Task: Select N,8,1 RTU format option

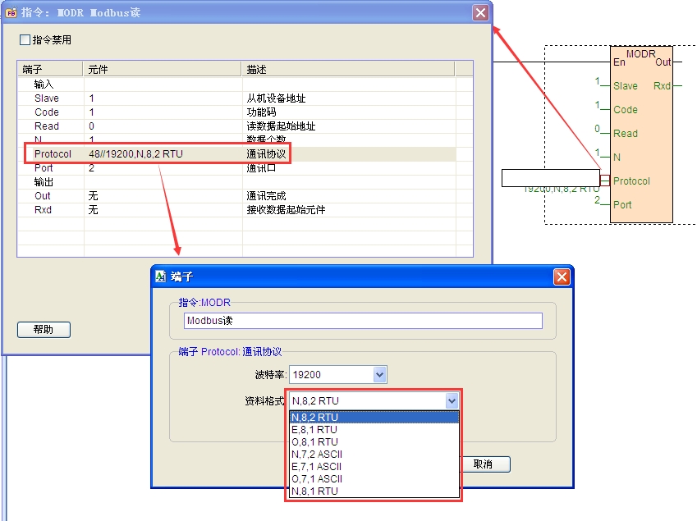Action: tap(374, 491)
